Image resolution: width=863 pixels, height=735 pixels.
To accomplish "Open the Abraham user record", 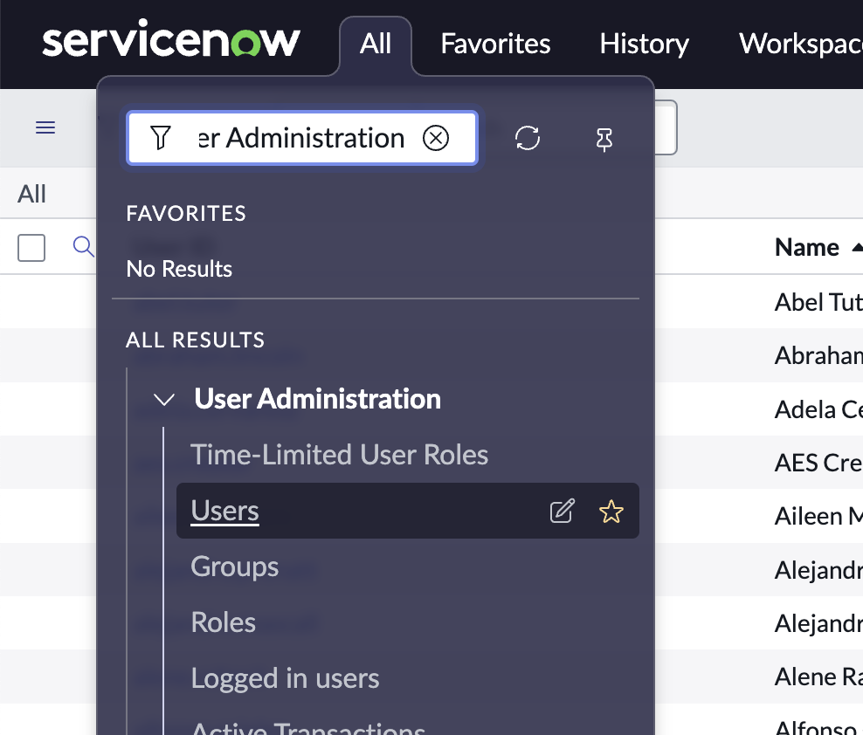I will pos(818,355).
